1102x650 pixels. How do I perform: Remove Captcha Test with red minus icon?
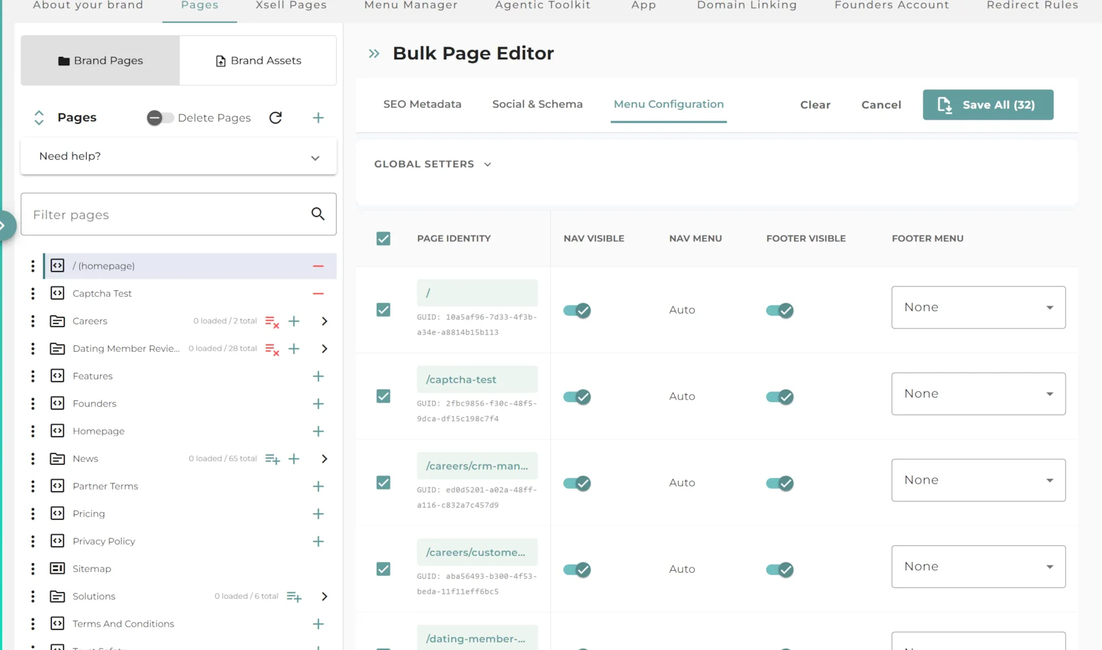[x=319, y=293]
